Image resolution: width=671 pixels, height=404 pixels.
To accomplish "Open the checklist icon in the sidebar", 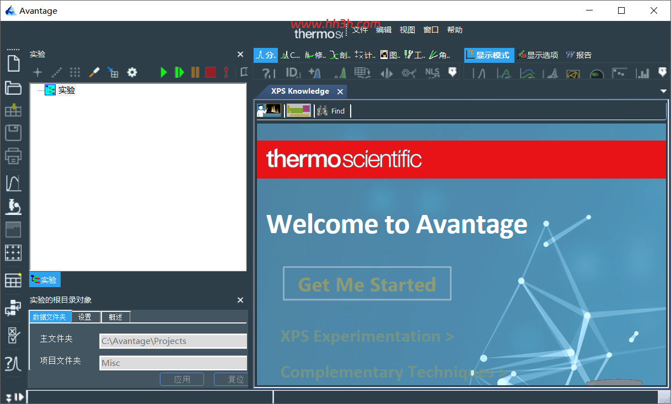I will point(13,335).
